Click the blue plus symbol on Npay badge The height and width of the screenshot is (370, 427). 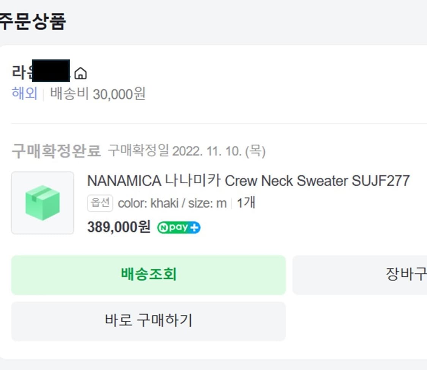tap(195, 228)
